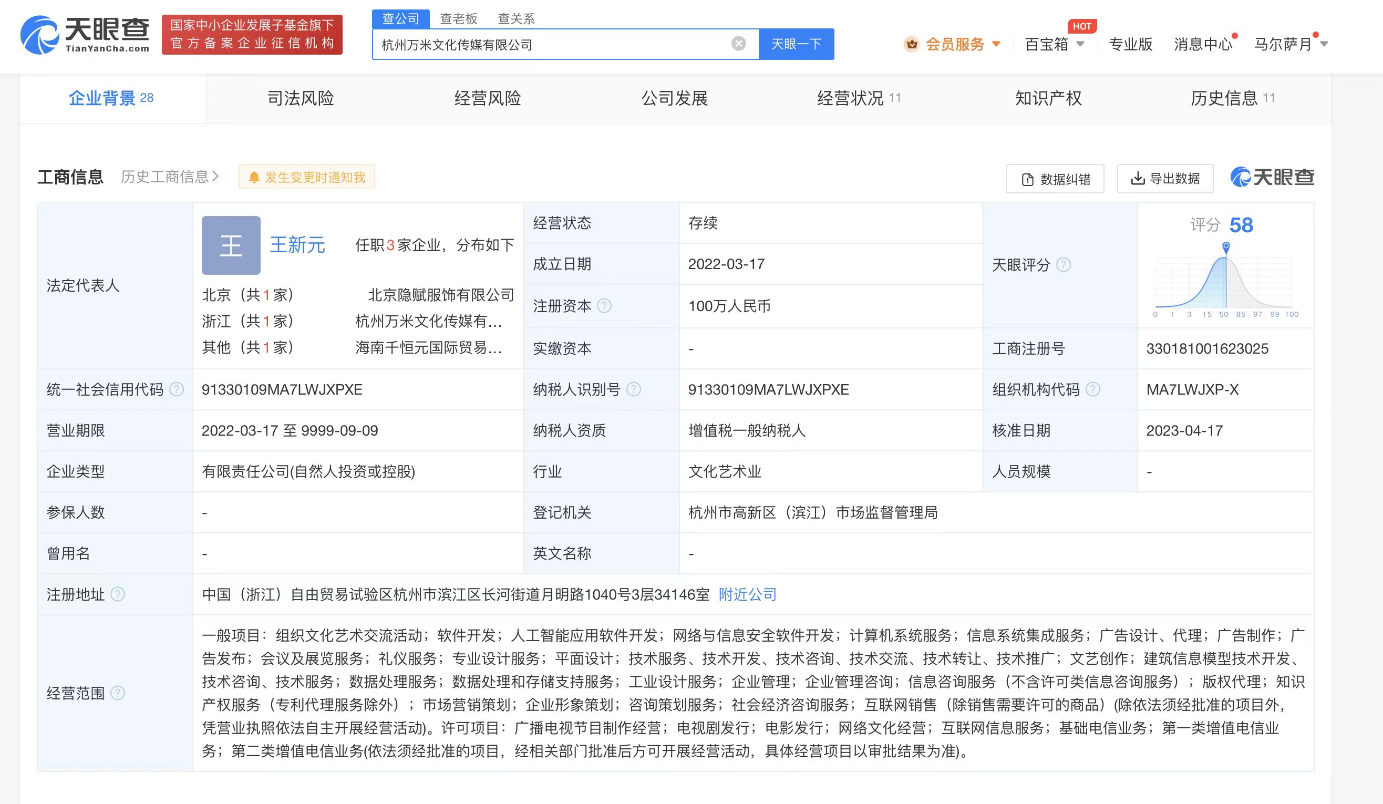Click the 核准日期 value 2023-04-17
This screenshot has height=804, width=1383.
click(x=1184, y=431)
